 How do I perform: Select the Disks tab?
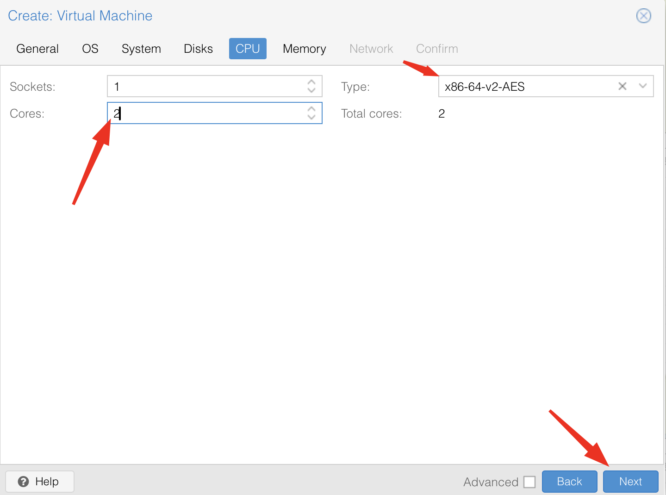tap(198, 49)
